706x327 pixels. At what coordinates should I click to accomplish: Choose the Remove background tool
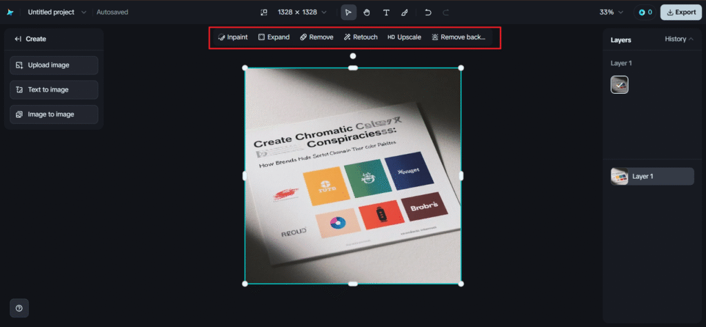pos(458,37)
